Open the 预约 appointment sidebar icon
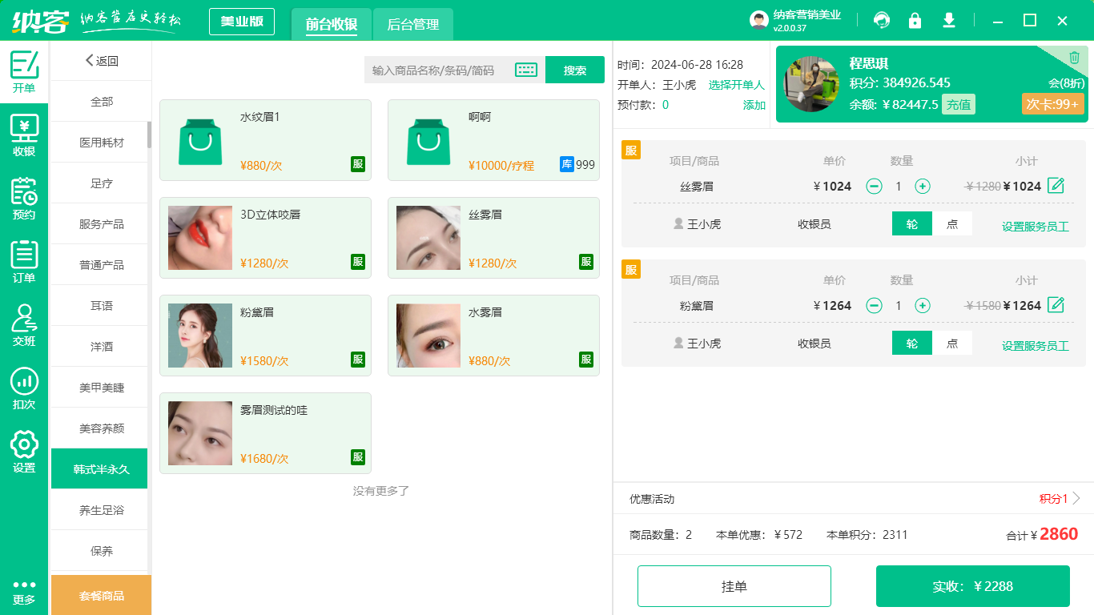The image size is (1094, 615). coord(24,198)
